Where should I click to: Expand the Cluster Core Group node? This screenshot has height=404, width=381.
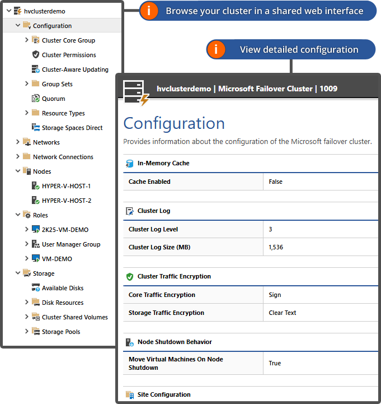(26, 40)
